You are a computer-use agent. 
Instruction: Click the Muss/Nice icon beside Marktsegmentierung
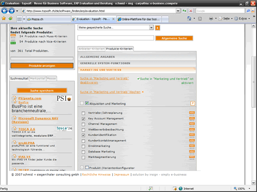pyautogui.click(x=192, y=158)
